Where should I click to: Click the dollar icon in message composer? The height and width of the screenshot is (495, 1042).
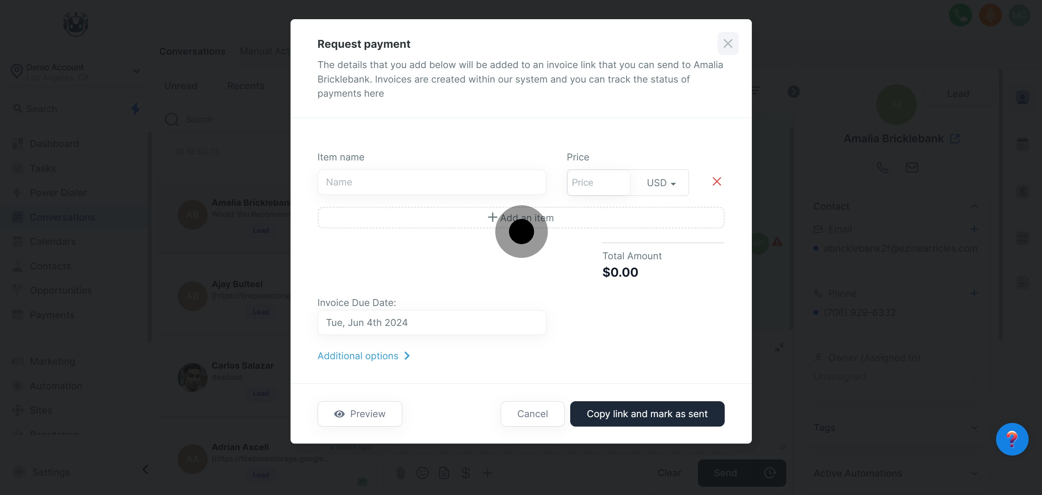click(x=466, y=473)
